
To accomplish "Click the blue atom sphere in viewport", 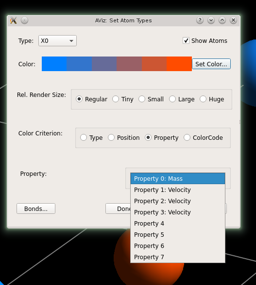I will (x=249, y=73).
